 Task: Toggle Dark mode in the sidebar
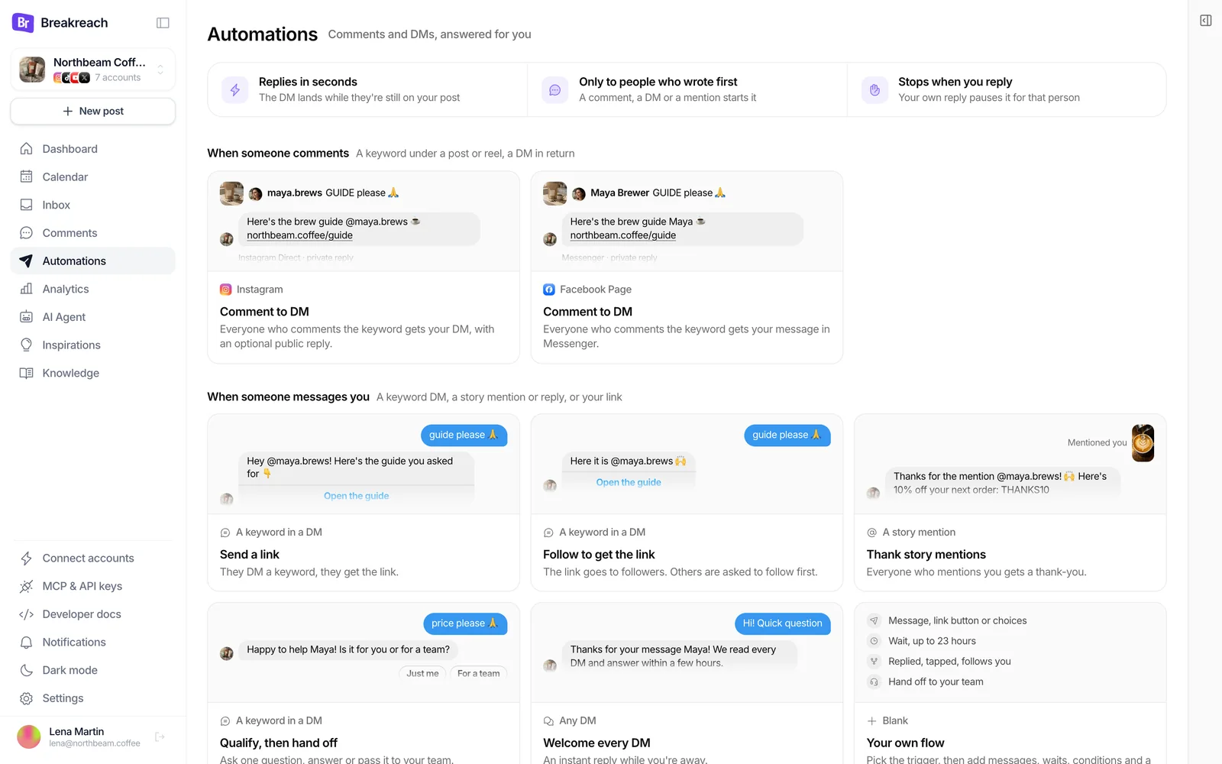click(93, 670)
